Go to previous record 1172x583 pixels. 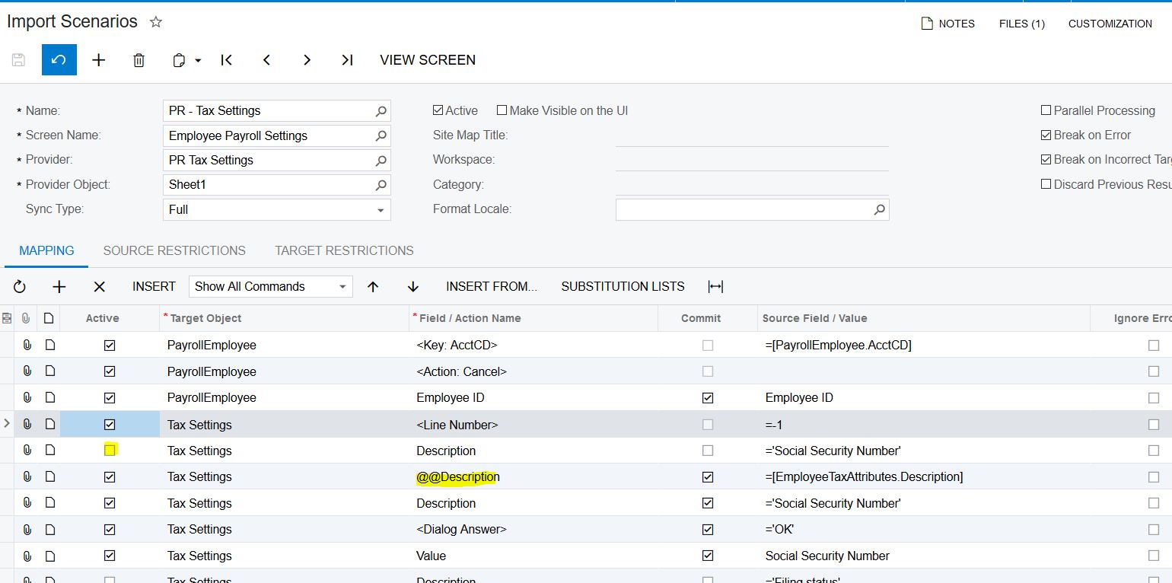point(266,60)
